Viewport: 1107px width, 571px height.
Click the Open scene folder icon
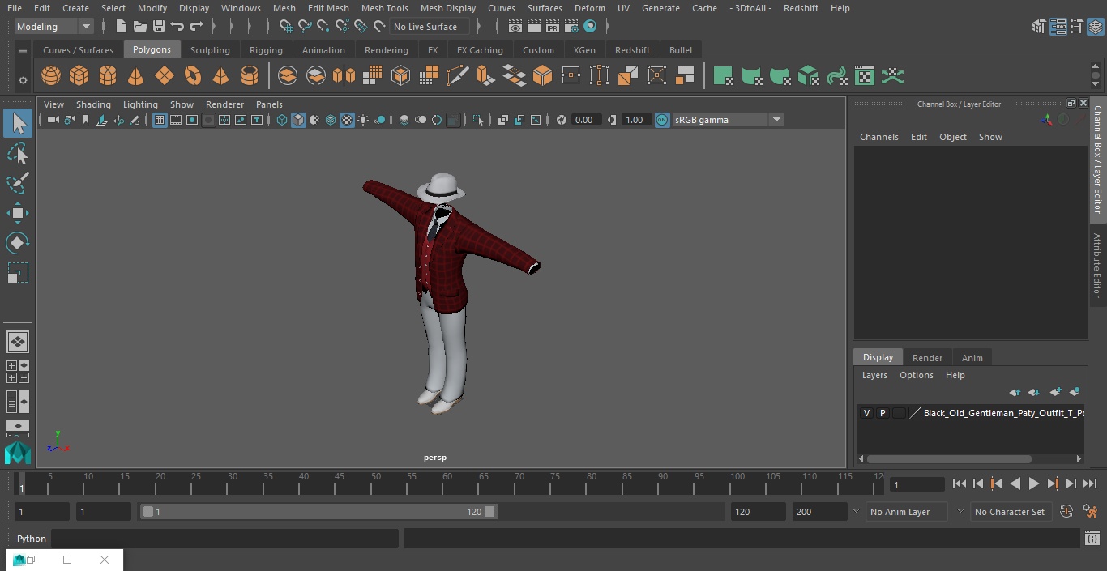(140, 27)
